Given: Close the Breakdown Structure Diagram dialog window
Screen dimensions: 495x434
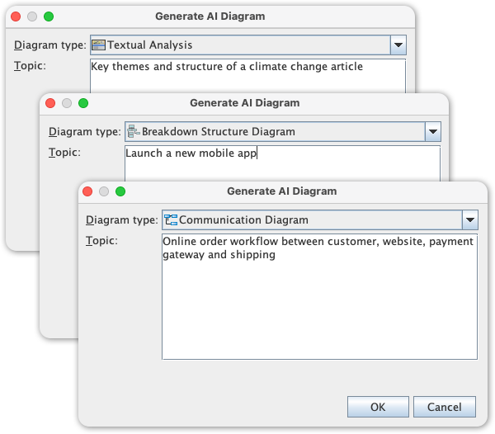Looking at the screenshot, I should coord(49,103).
